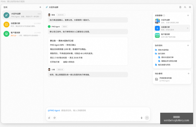The width and height of the screenshot is (196, 127).
Task: Click the 群公告 · 周末大促执行口径 title
Action: [x=62, y=41]
